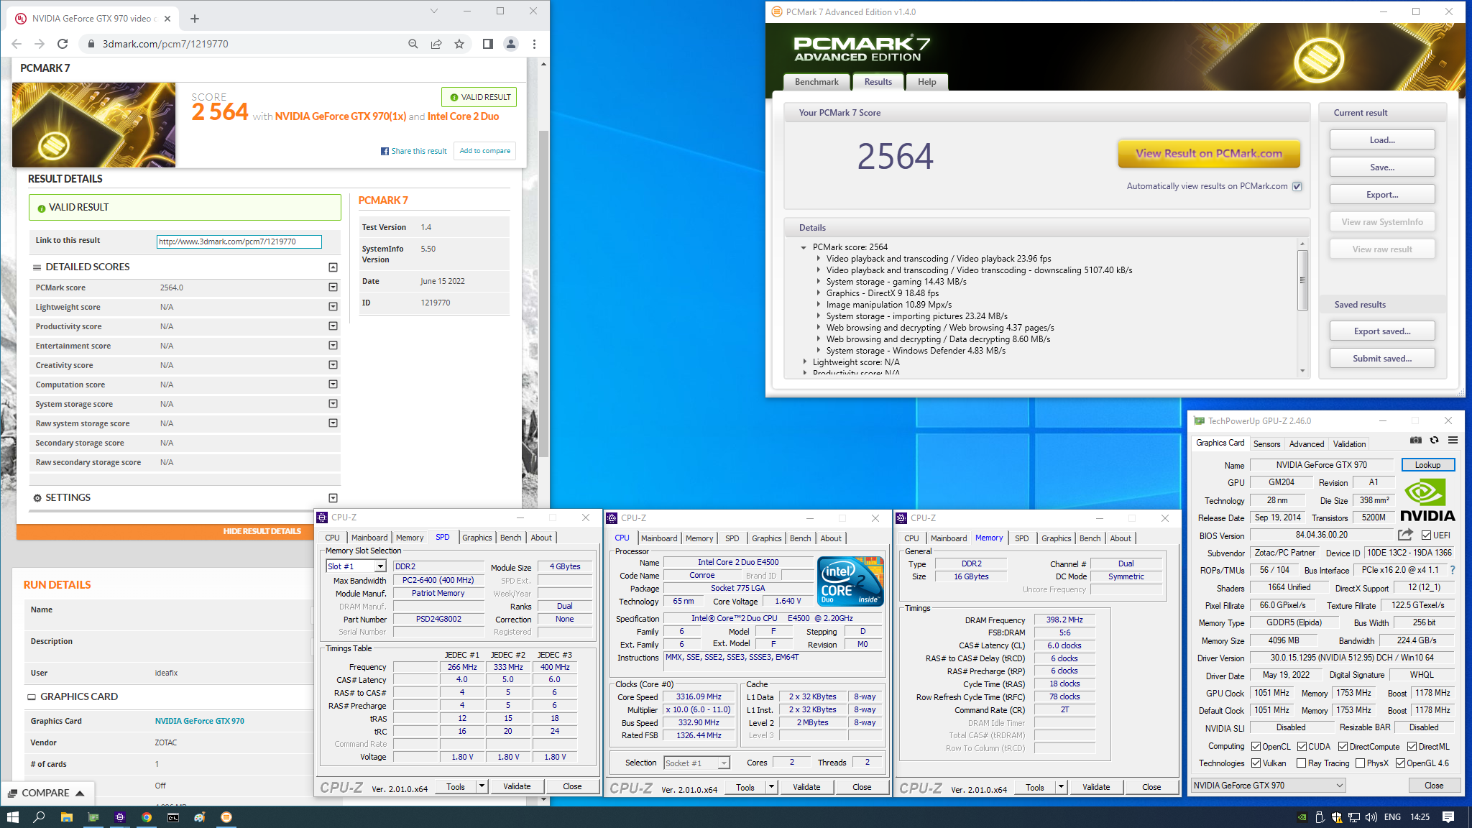Open the notification center in system tray
This screenshot has width=1472, height=828.
1448,817
